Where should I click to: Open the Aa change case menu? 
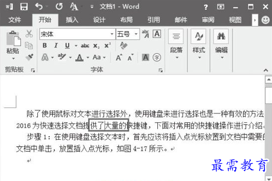pos(99,57)
